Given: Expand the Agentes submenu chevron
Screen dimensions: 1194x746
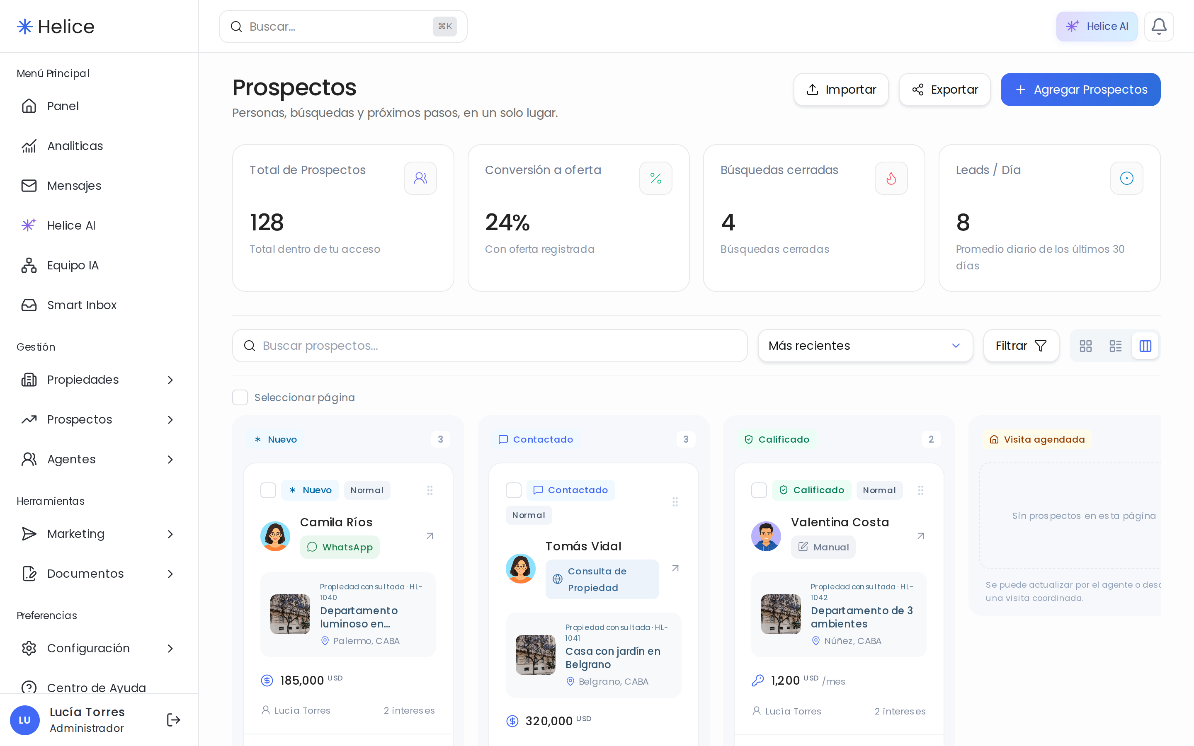Looking at the screenshot, I should (170, 459).
